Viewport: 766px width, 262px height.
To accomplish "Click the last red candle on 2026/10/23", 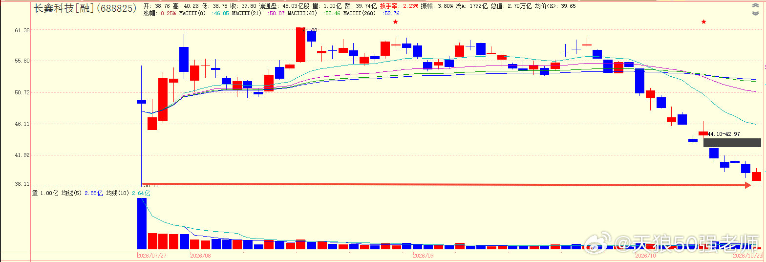I will click(x=756, y=176).
